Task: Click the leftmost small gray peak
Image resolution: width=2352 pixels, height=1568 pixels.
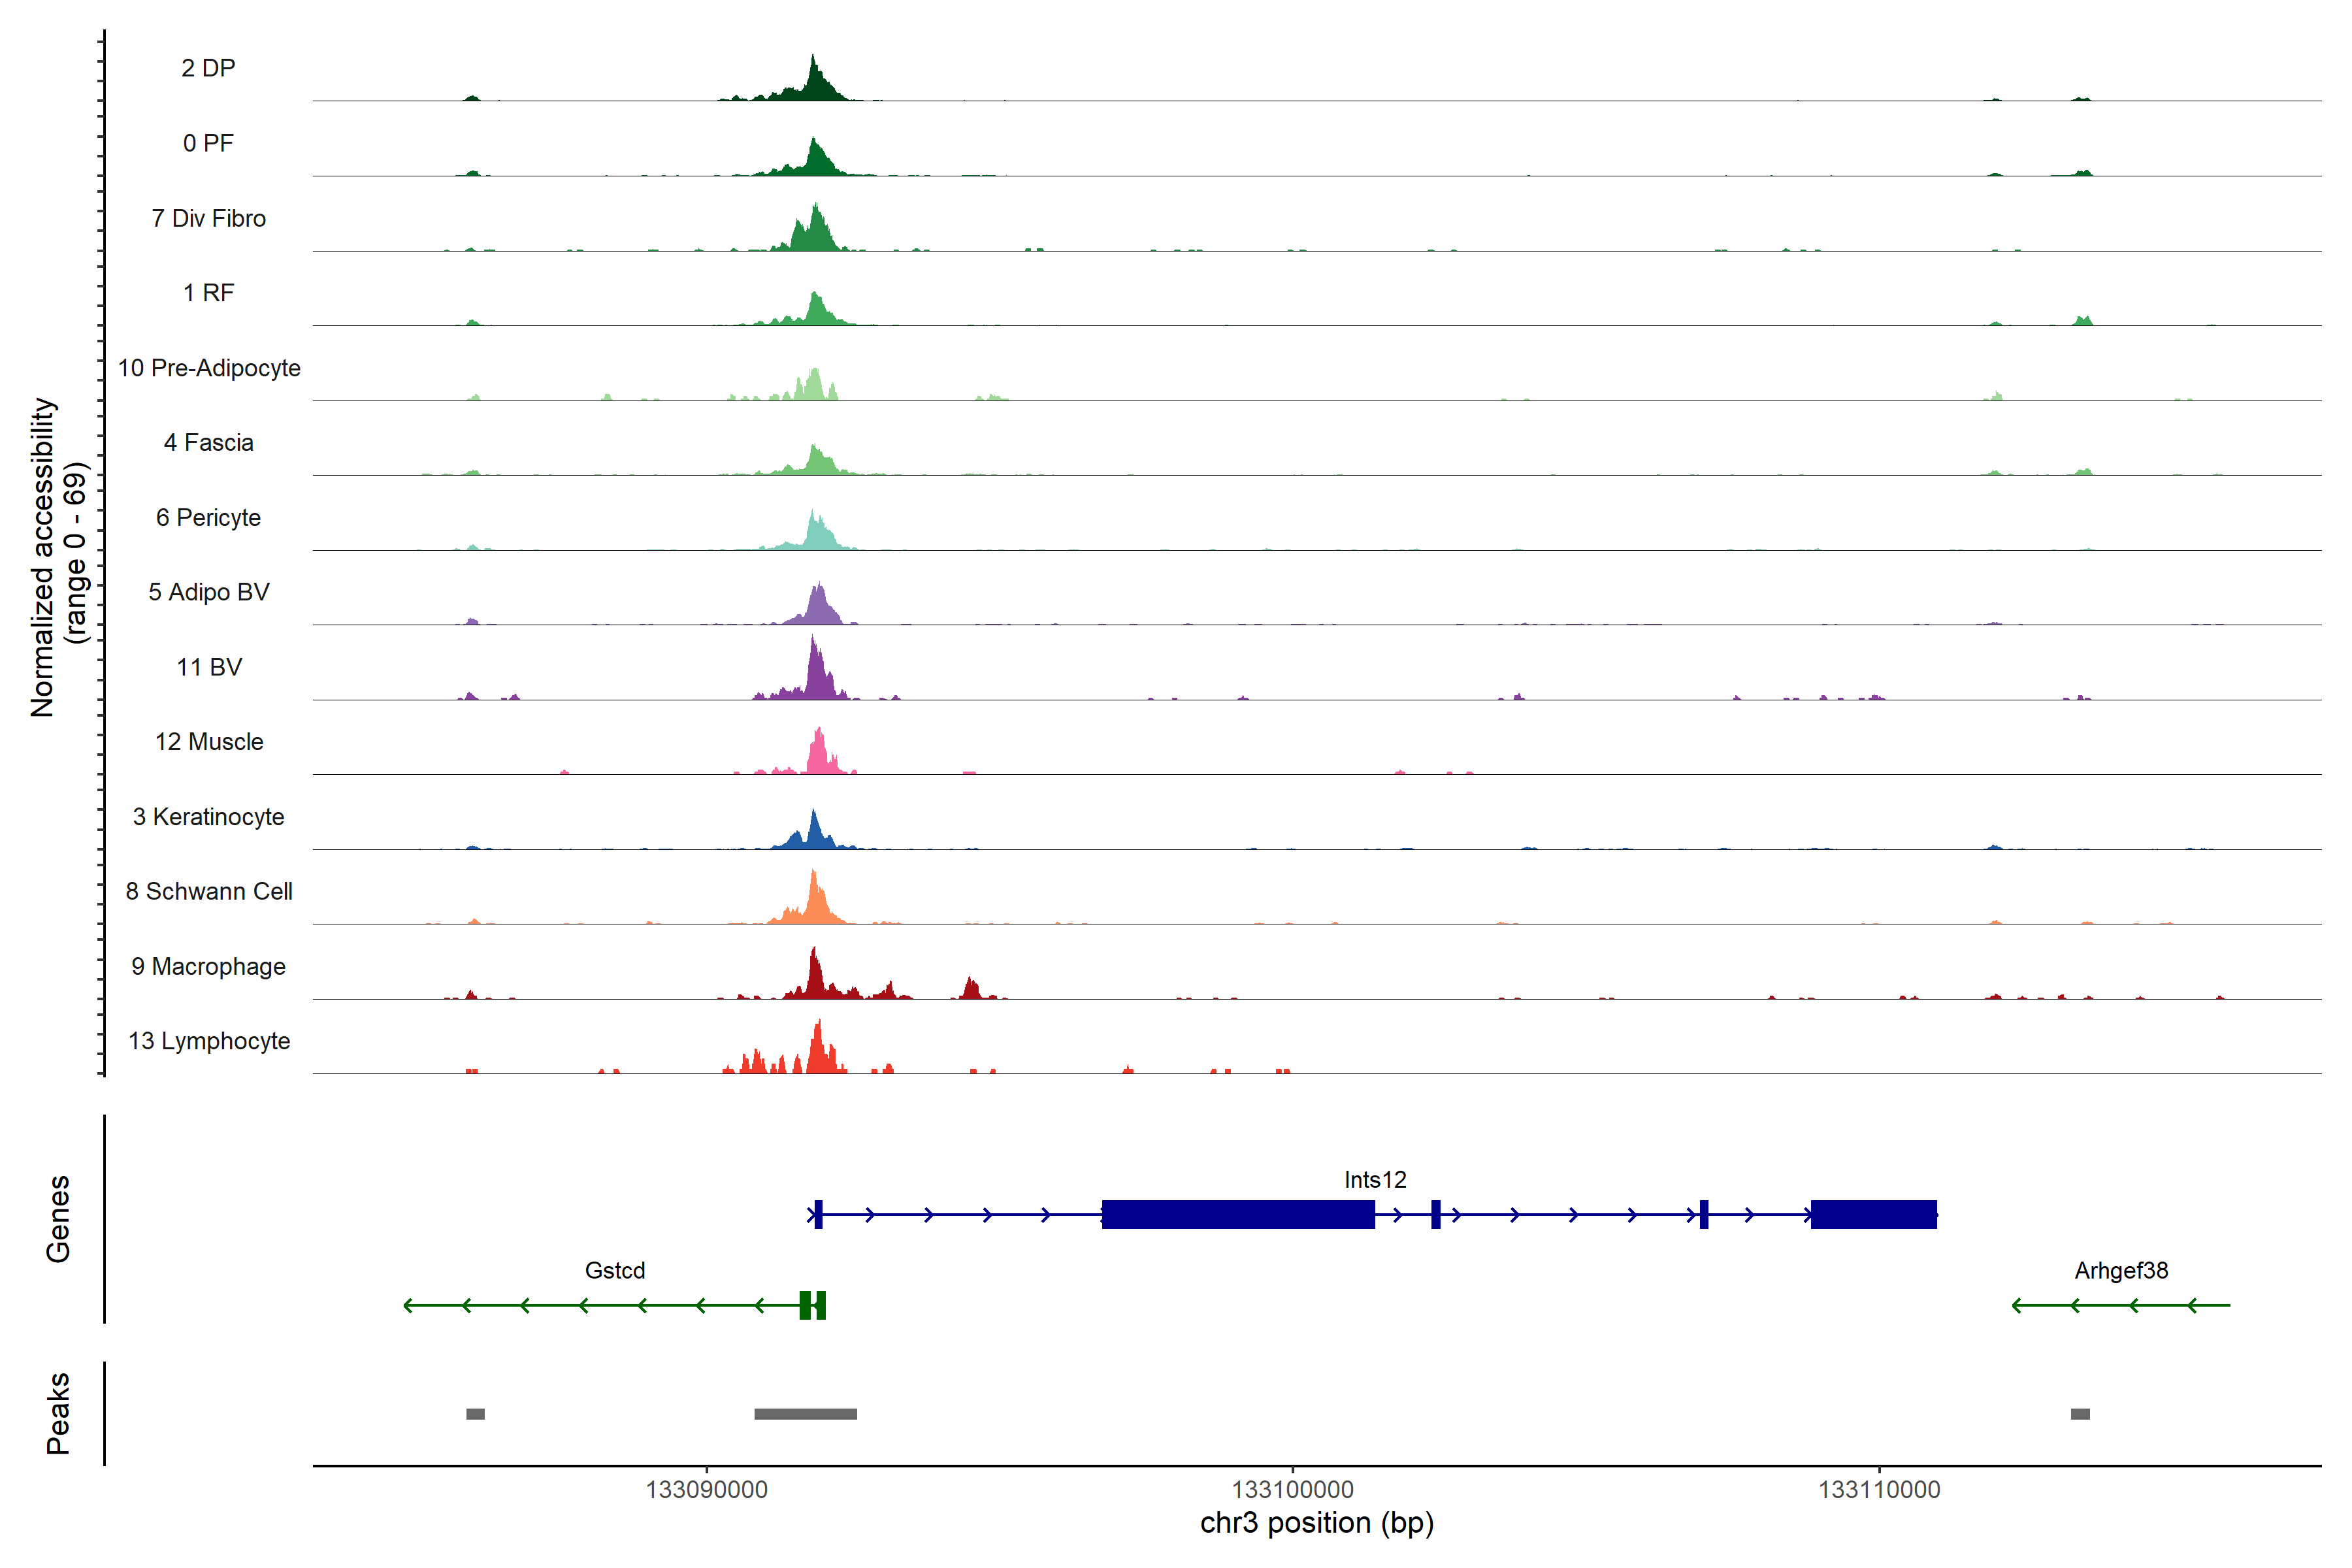Action: point(475,1414)
